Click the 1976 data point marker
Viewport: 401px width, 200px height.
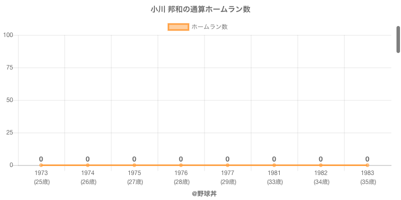(x=181, y=165)
